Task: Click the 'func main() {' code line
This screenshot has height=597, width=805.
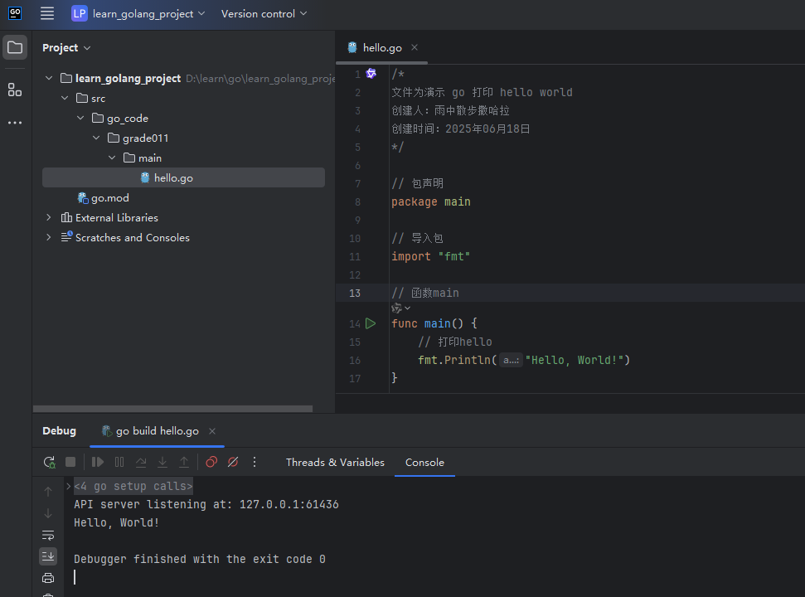Action: 434,323
